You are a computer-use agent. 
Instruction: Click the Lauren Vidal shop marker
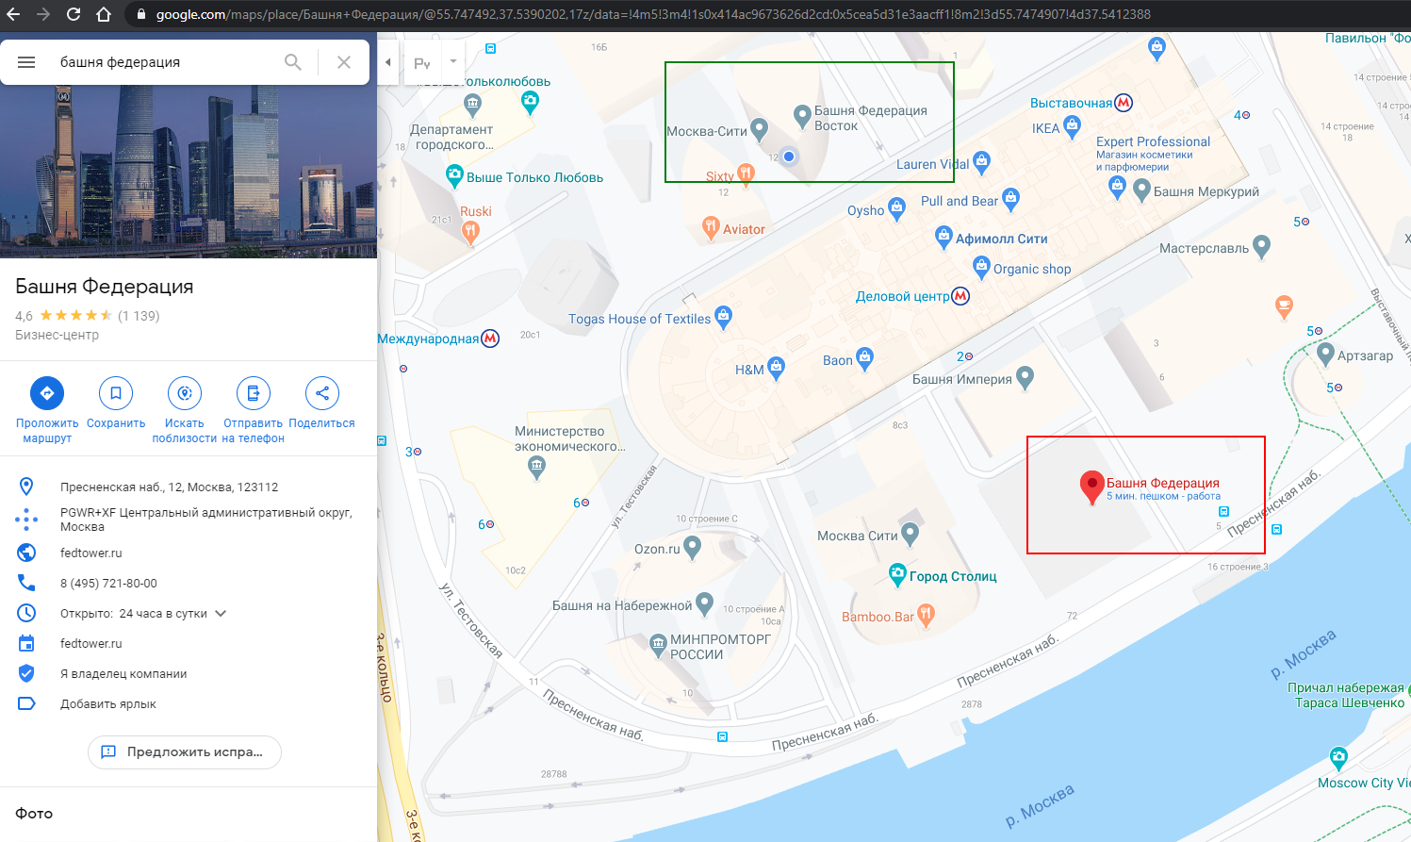[982, 162]
